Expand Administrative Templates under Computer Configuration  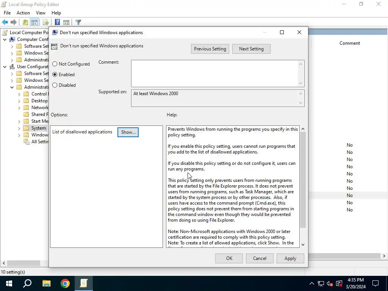point(12,60)
